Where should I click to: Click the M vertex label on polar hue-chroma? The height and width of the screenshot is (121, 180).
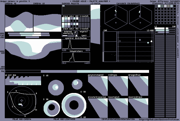tap(36, 110)
